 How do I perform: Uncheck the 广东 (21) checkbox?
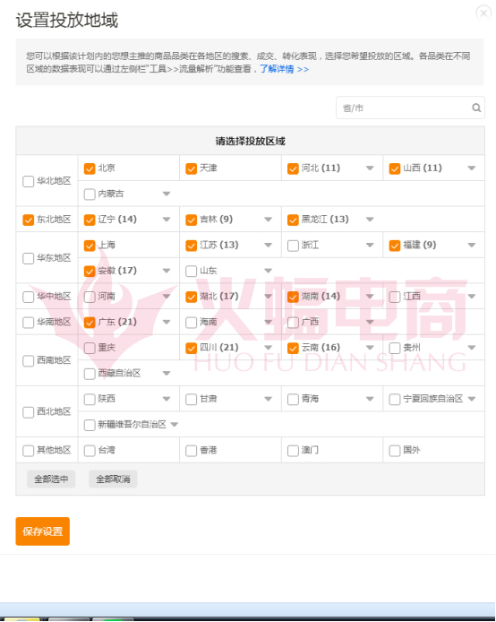point(90,322)
